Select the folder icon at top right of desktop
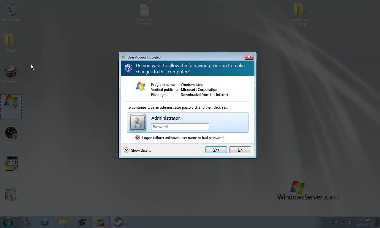 coord(300,14)
